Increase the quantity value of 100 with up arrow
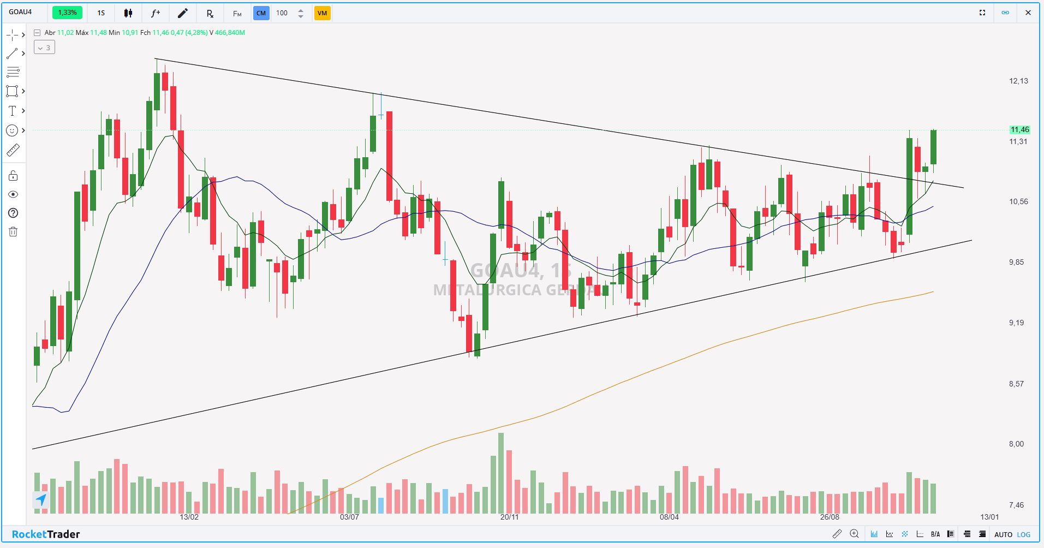Viewport: 1044px width, 548px height. click(x=301, y=10)
